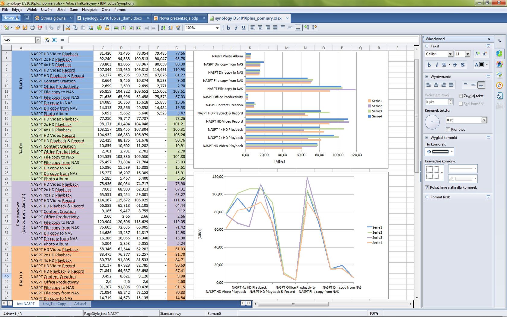Select row 45 header

pyautogui.click(x=7, y=276)
